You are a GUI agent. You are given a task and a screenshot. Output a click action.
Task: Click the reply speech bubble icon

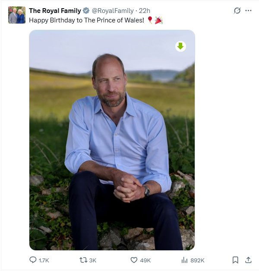pos(33,260)
